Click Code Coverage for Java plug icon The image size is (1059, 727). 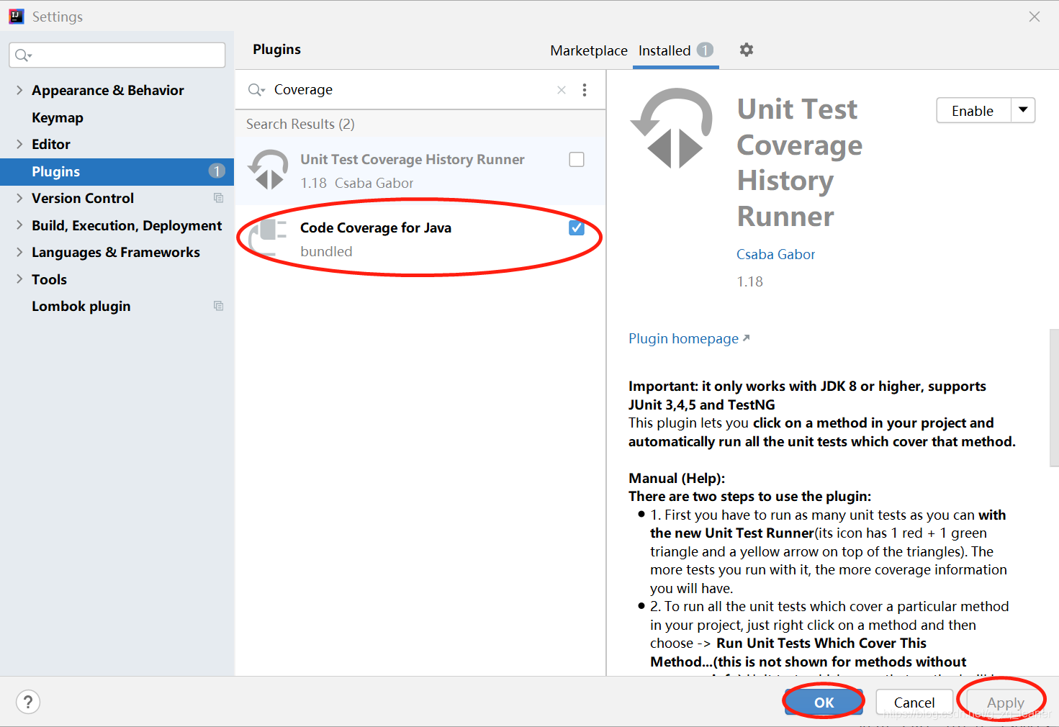coord(269,238)
